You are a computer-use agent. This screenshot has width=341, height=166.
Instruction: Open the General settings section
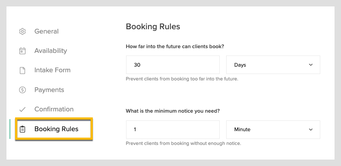click(x=47, y=31)
